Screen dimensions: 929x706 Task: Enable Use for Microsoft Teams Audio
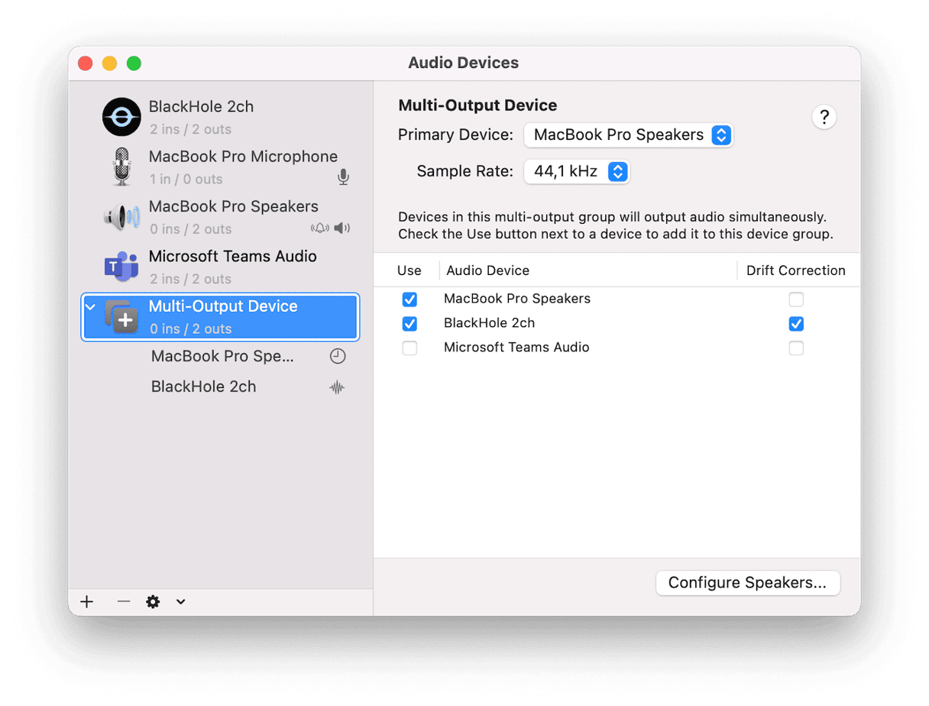[409, 348]
